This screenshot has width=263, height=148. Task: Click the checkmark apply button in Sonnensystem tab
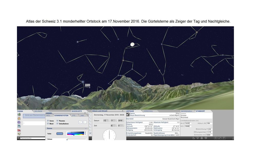pos(80,122)
